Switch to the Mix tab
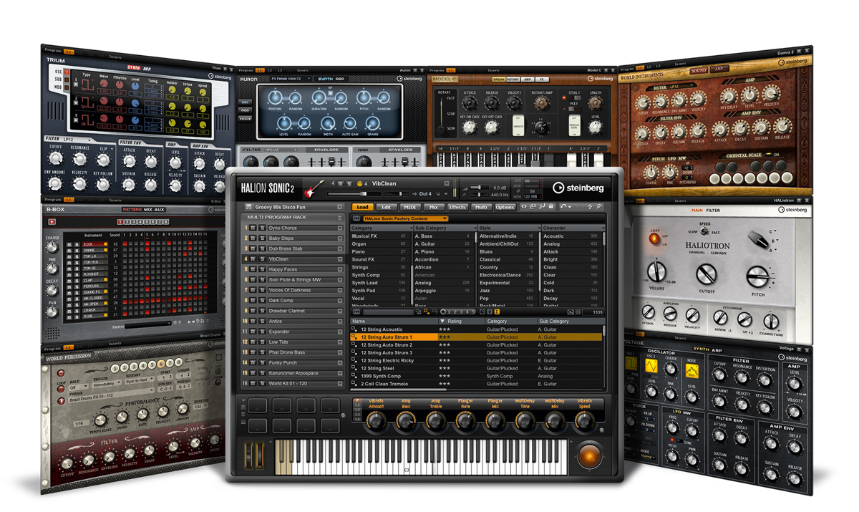The image size is (859, 512). tap(433, 207)
